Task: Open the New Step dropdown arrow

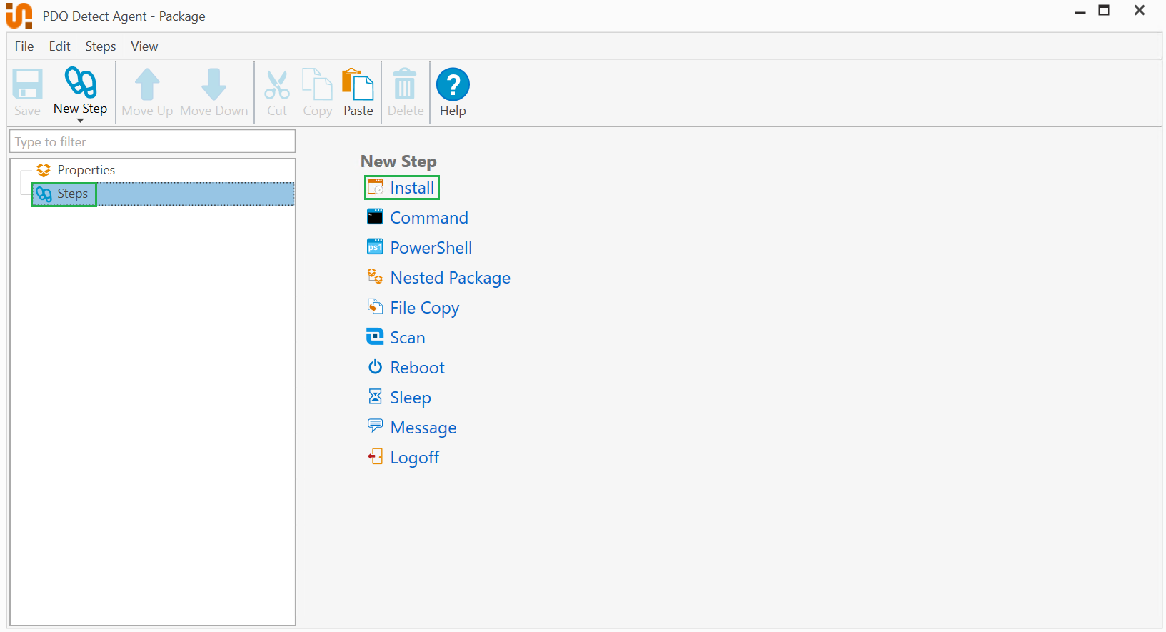Action: 80,121
